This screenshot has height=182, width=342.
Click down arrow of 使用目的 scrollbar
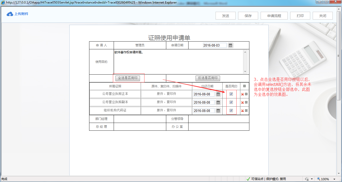[x=245, y=72]
